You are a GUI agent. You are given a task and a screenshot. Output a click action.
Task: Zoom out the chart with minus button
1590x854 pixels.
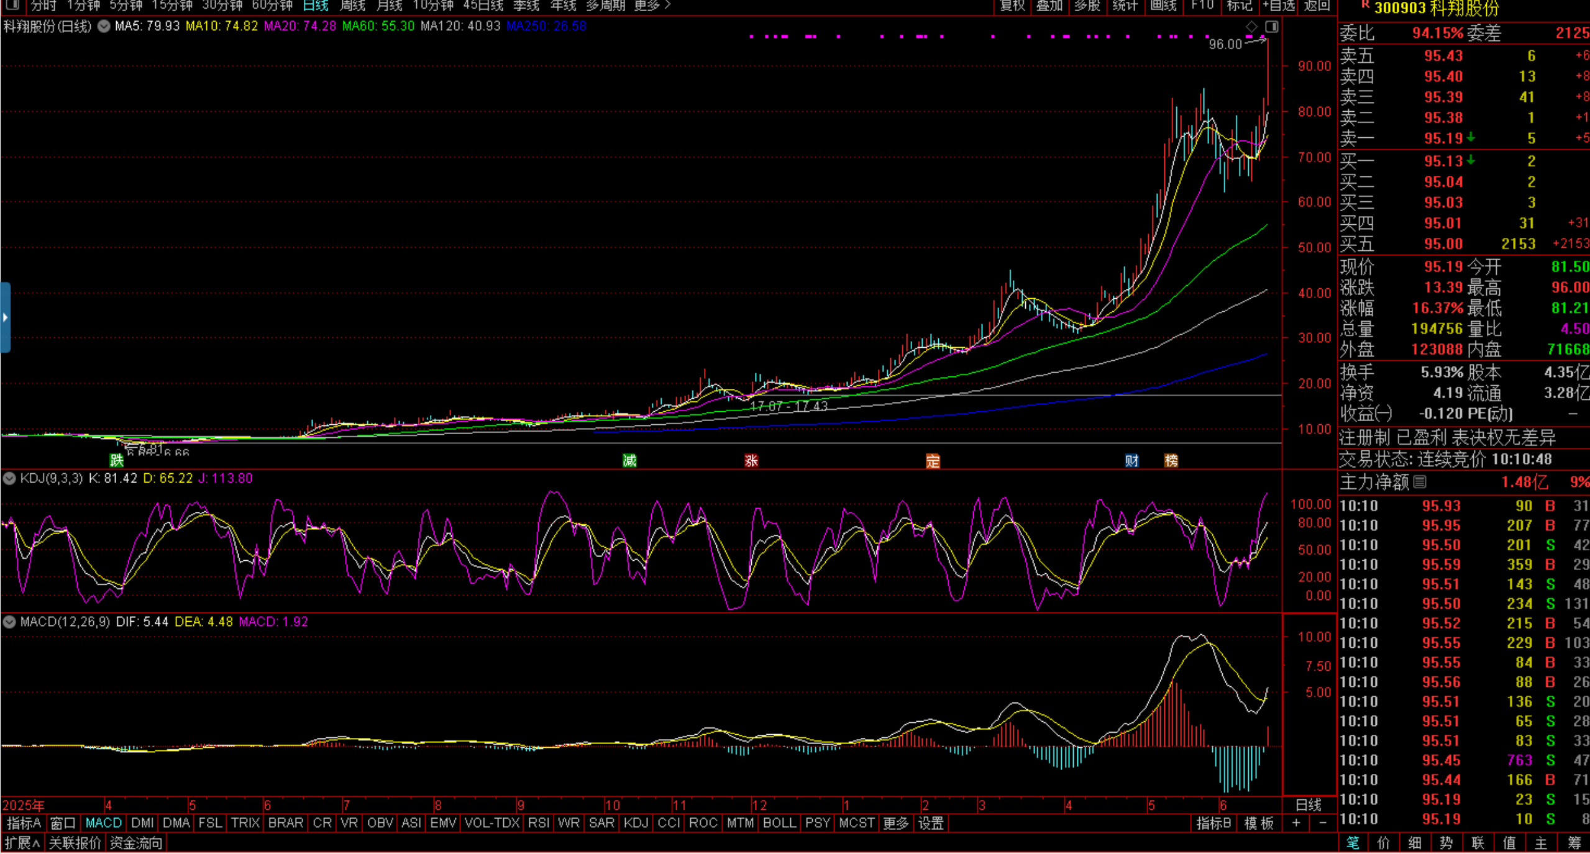point(1323,823)
